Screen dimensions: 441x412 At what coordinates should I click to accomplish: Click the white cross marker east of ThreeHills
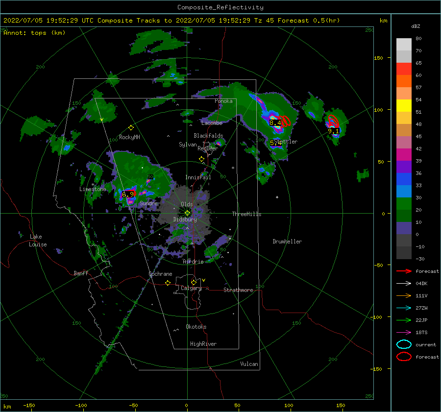click(277, 197)
